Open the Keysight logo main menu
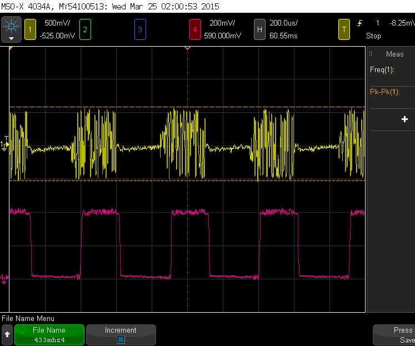 [x=11, y=29]
